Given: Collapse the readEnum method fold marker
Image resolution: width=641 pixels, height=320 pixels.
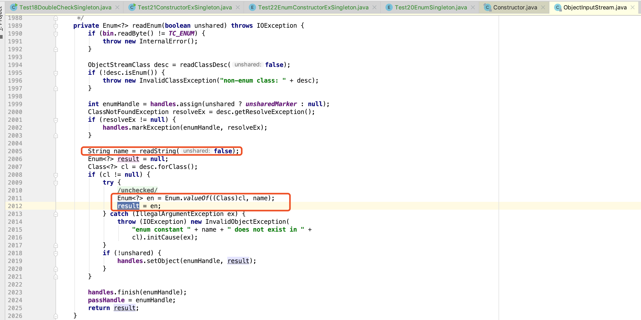Looking at the screenshot, I should [56, 26].
